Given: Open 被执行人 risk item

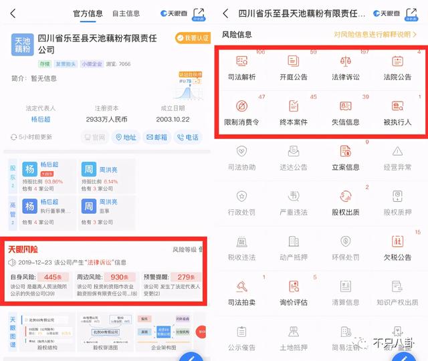Looking at the screenshot, I should [397, 113].
